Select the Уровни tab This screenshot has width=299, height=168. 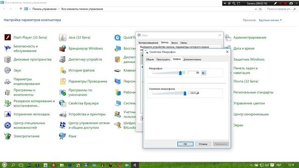(177, 59)
